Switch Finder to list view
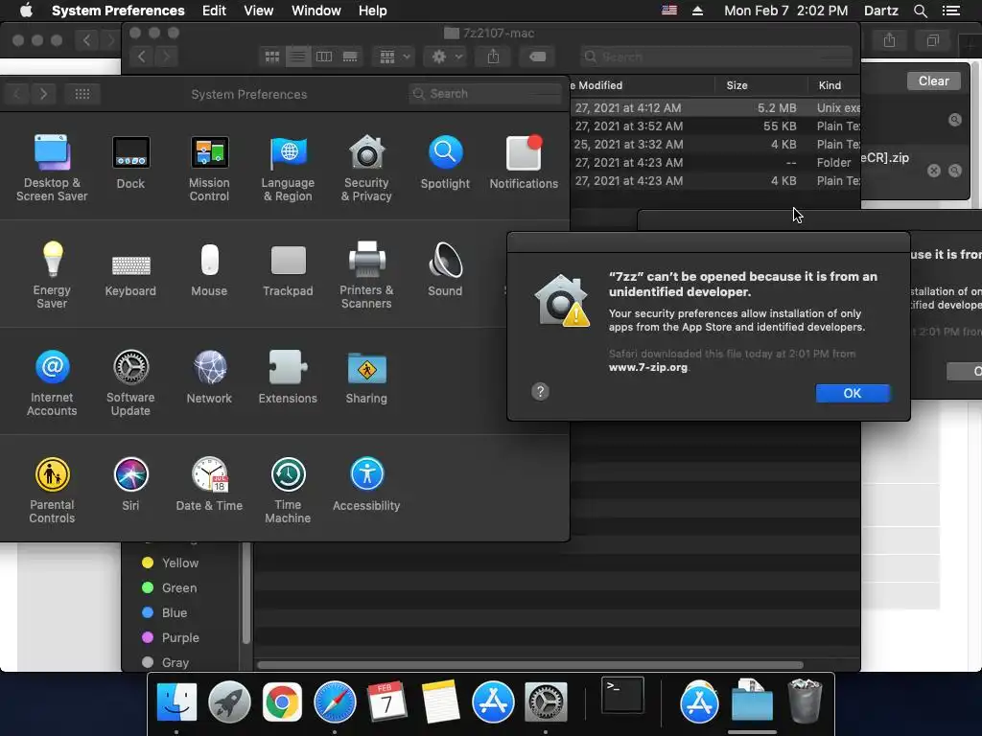 point(298,57)
